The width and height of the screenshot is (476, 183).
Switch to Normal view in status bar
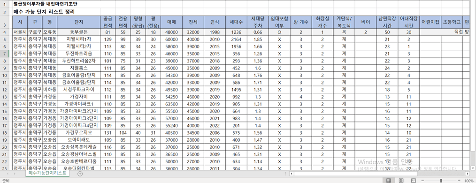(x=389, y=181)
